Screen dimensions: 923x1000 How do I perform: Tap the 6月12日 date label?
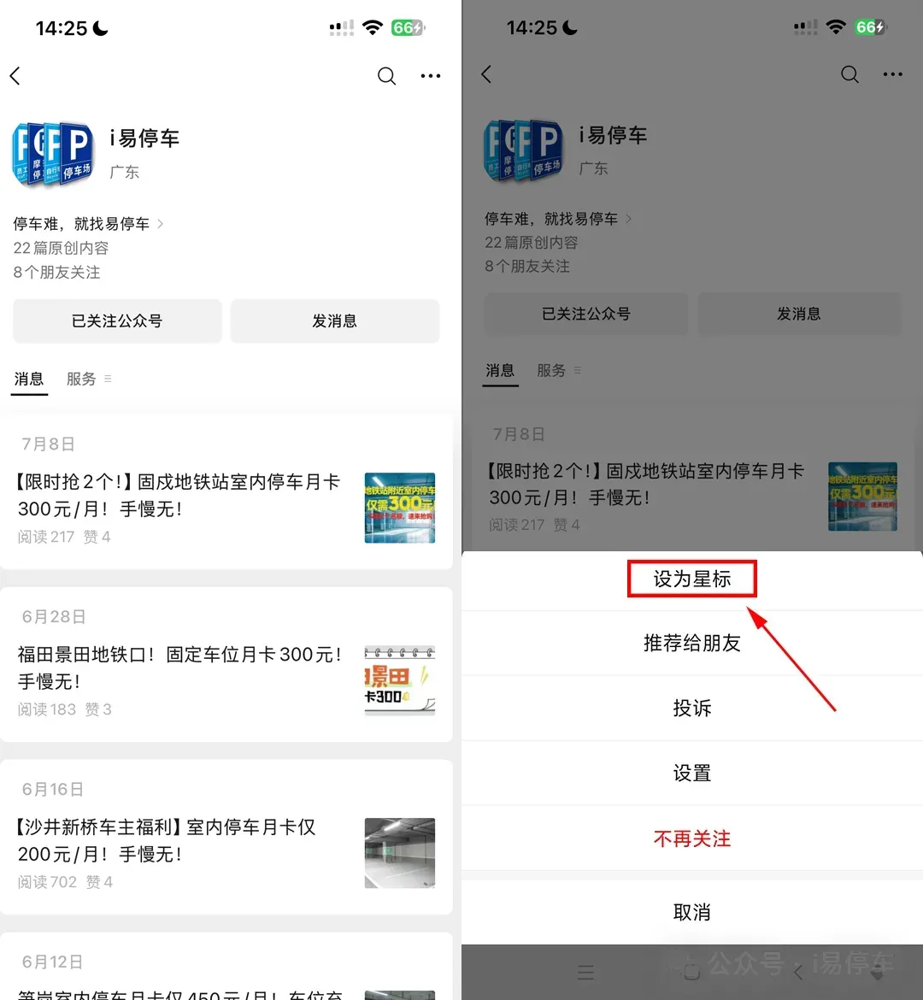[52, 962]
